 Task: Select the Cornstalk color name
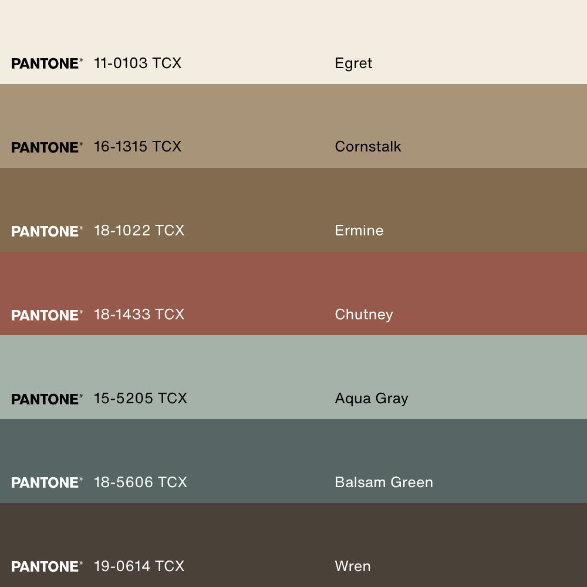pos(368,147)
